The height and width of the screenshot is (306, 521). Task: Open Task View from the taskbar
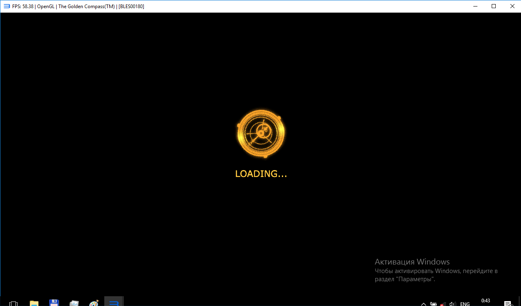13,303
